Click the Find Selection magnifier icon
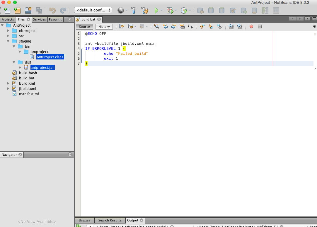The width and height of the screenshot is (317, 227). 157,26
